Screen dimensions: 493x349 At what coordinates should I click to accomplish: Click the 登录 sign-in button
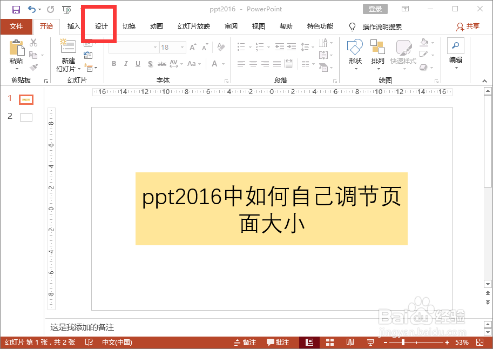375,9
